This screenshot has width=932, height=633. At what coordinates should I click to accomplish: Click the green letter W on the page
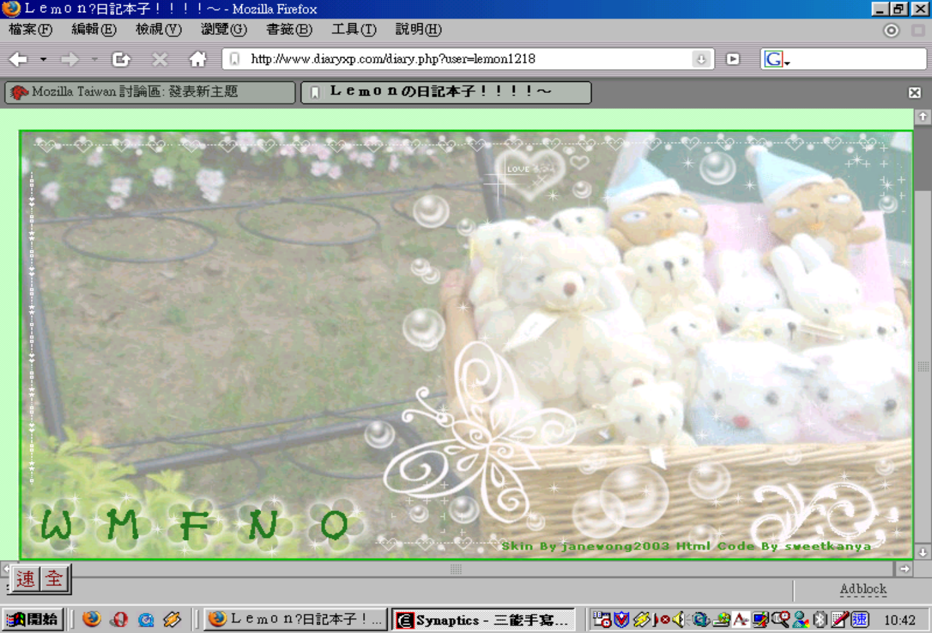click(x=56, y=525)
